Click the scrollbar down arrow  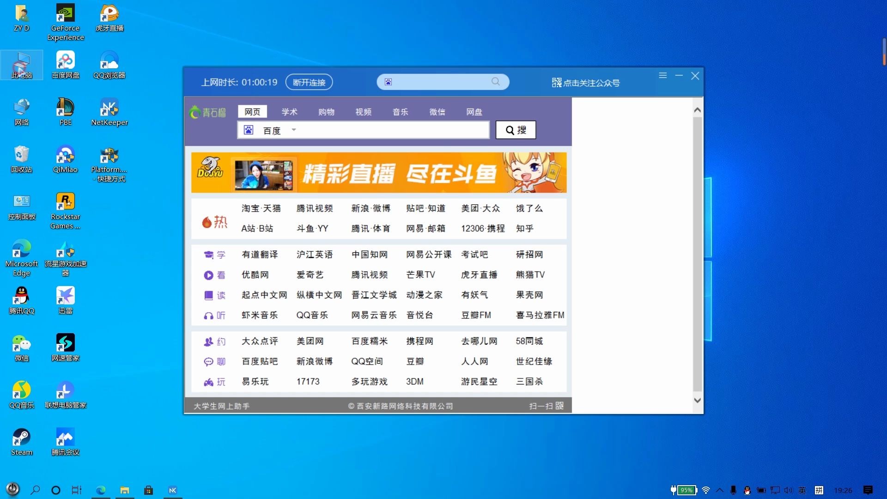(x=698, y=400)
